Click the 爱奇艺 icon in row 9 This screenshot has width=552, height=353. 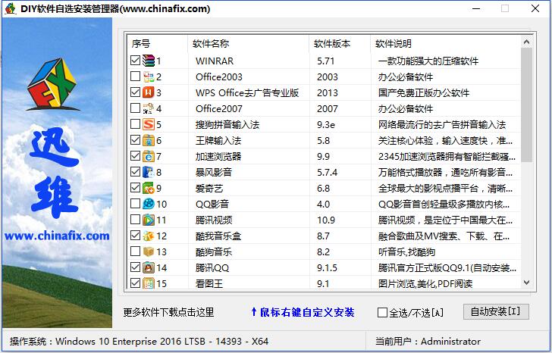click(x=149, y=188)
